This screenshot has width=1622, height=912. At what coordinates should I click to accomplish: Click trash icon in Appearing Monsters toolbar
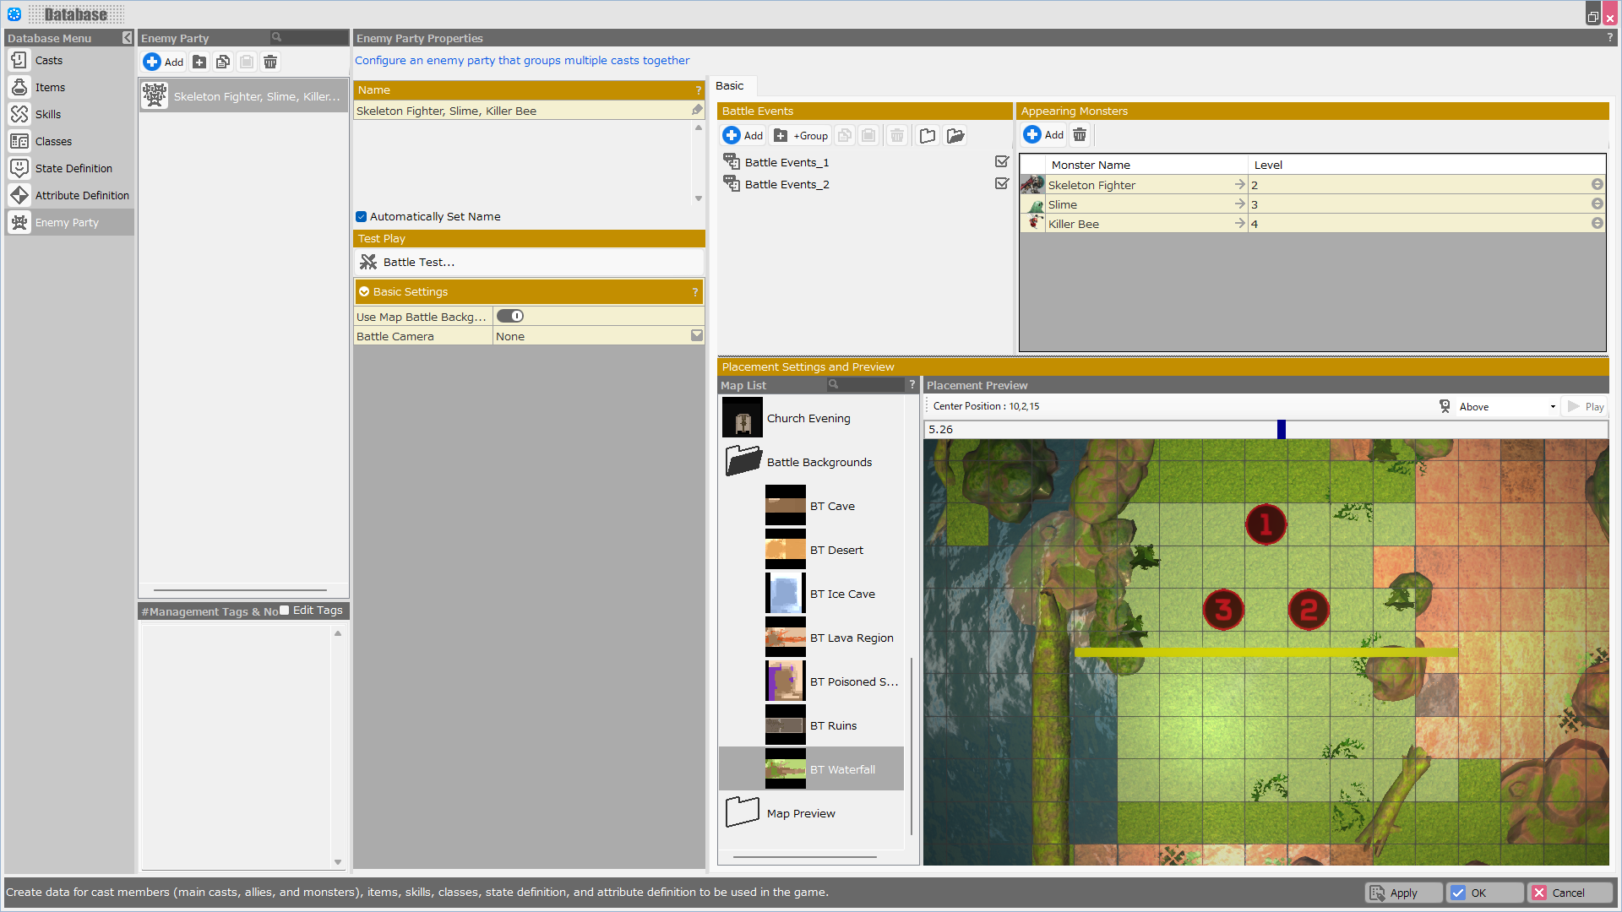pos(1080,134)
